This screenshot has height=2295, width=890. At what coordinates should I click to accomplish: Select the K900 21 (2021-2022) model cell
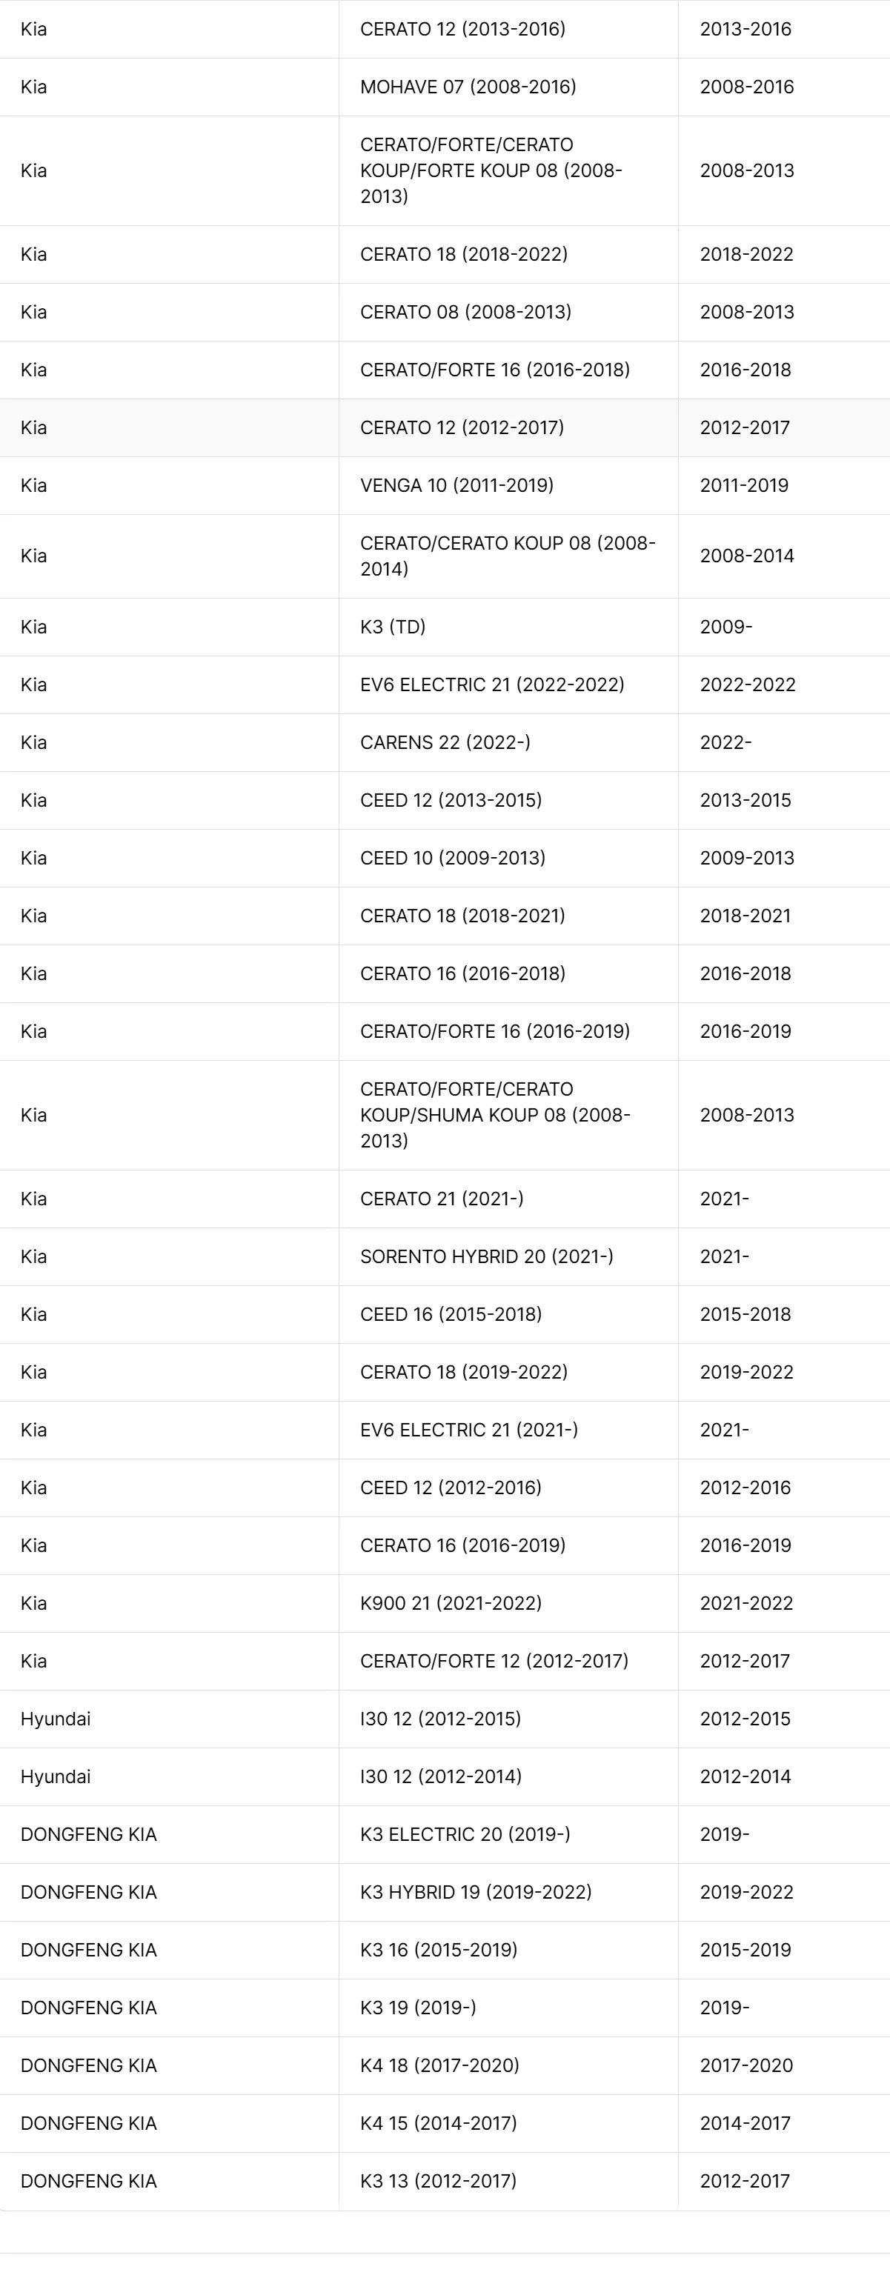tap(451, 1603)
